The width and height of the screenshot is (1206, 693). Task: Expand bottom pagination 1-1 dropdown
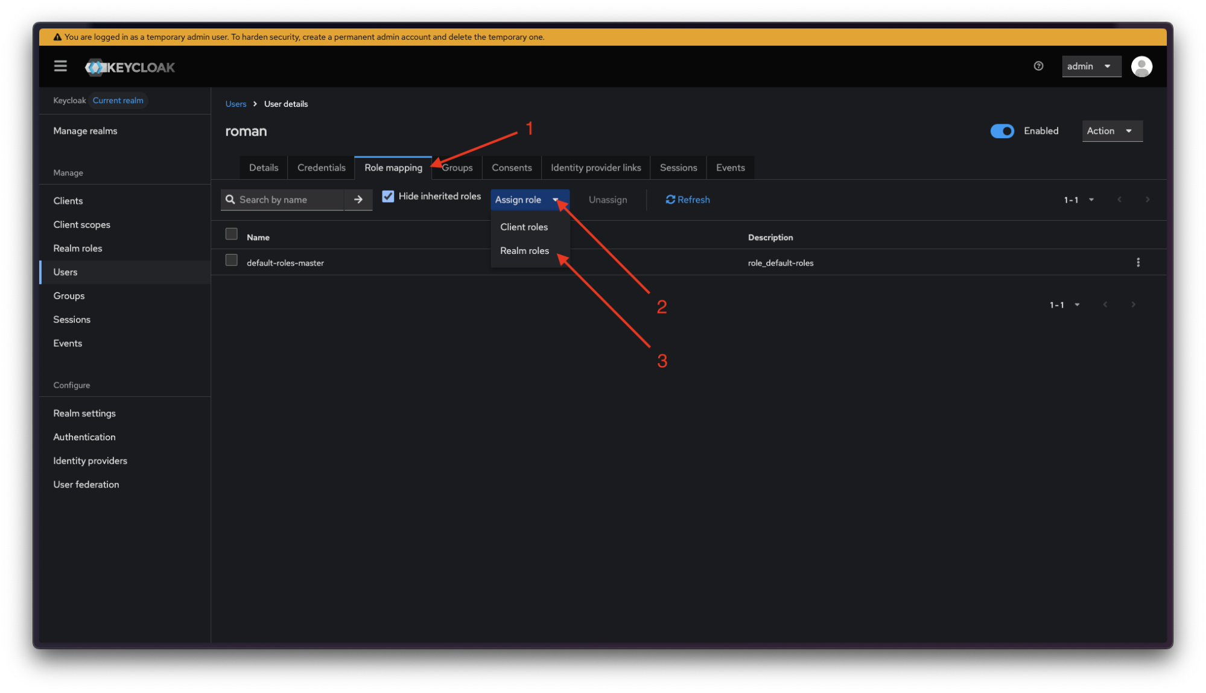click(x=1064, y=305)
